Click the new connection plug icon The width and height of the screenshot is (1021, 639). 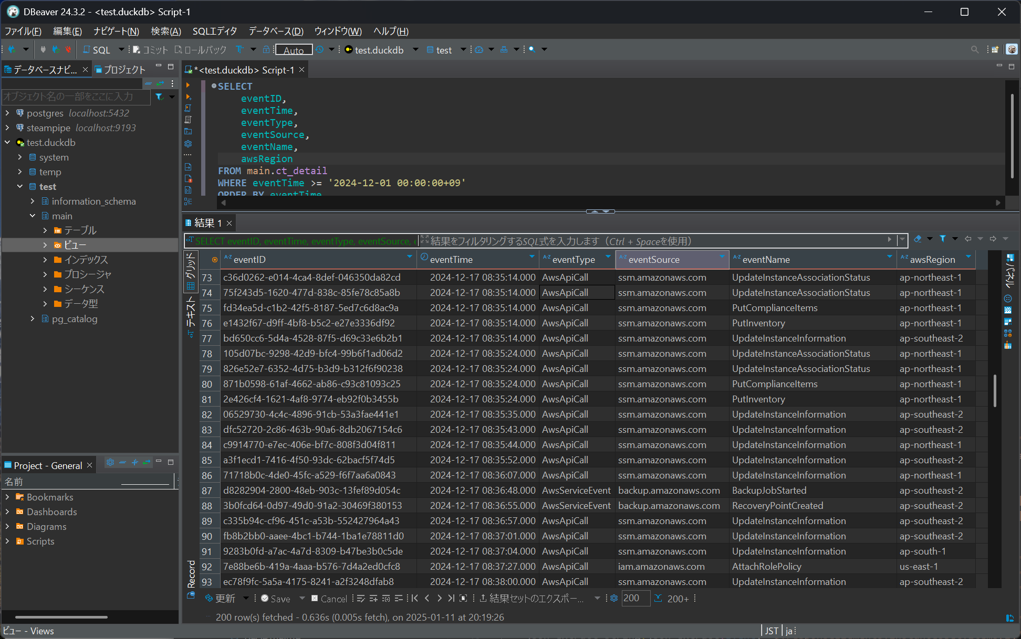pos(12,50)
